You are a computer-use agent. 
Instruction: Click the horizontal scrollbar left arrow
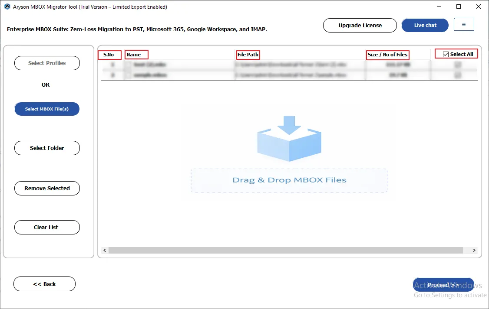[105, 250]
